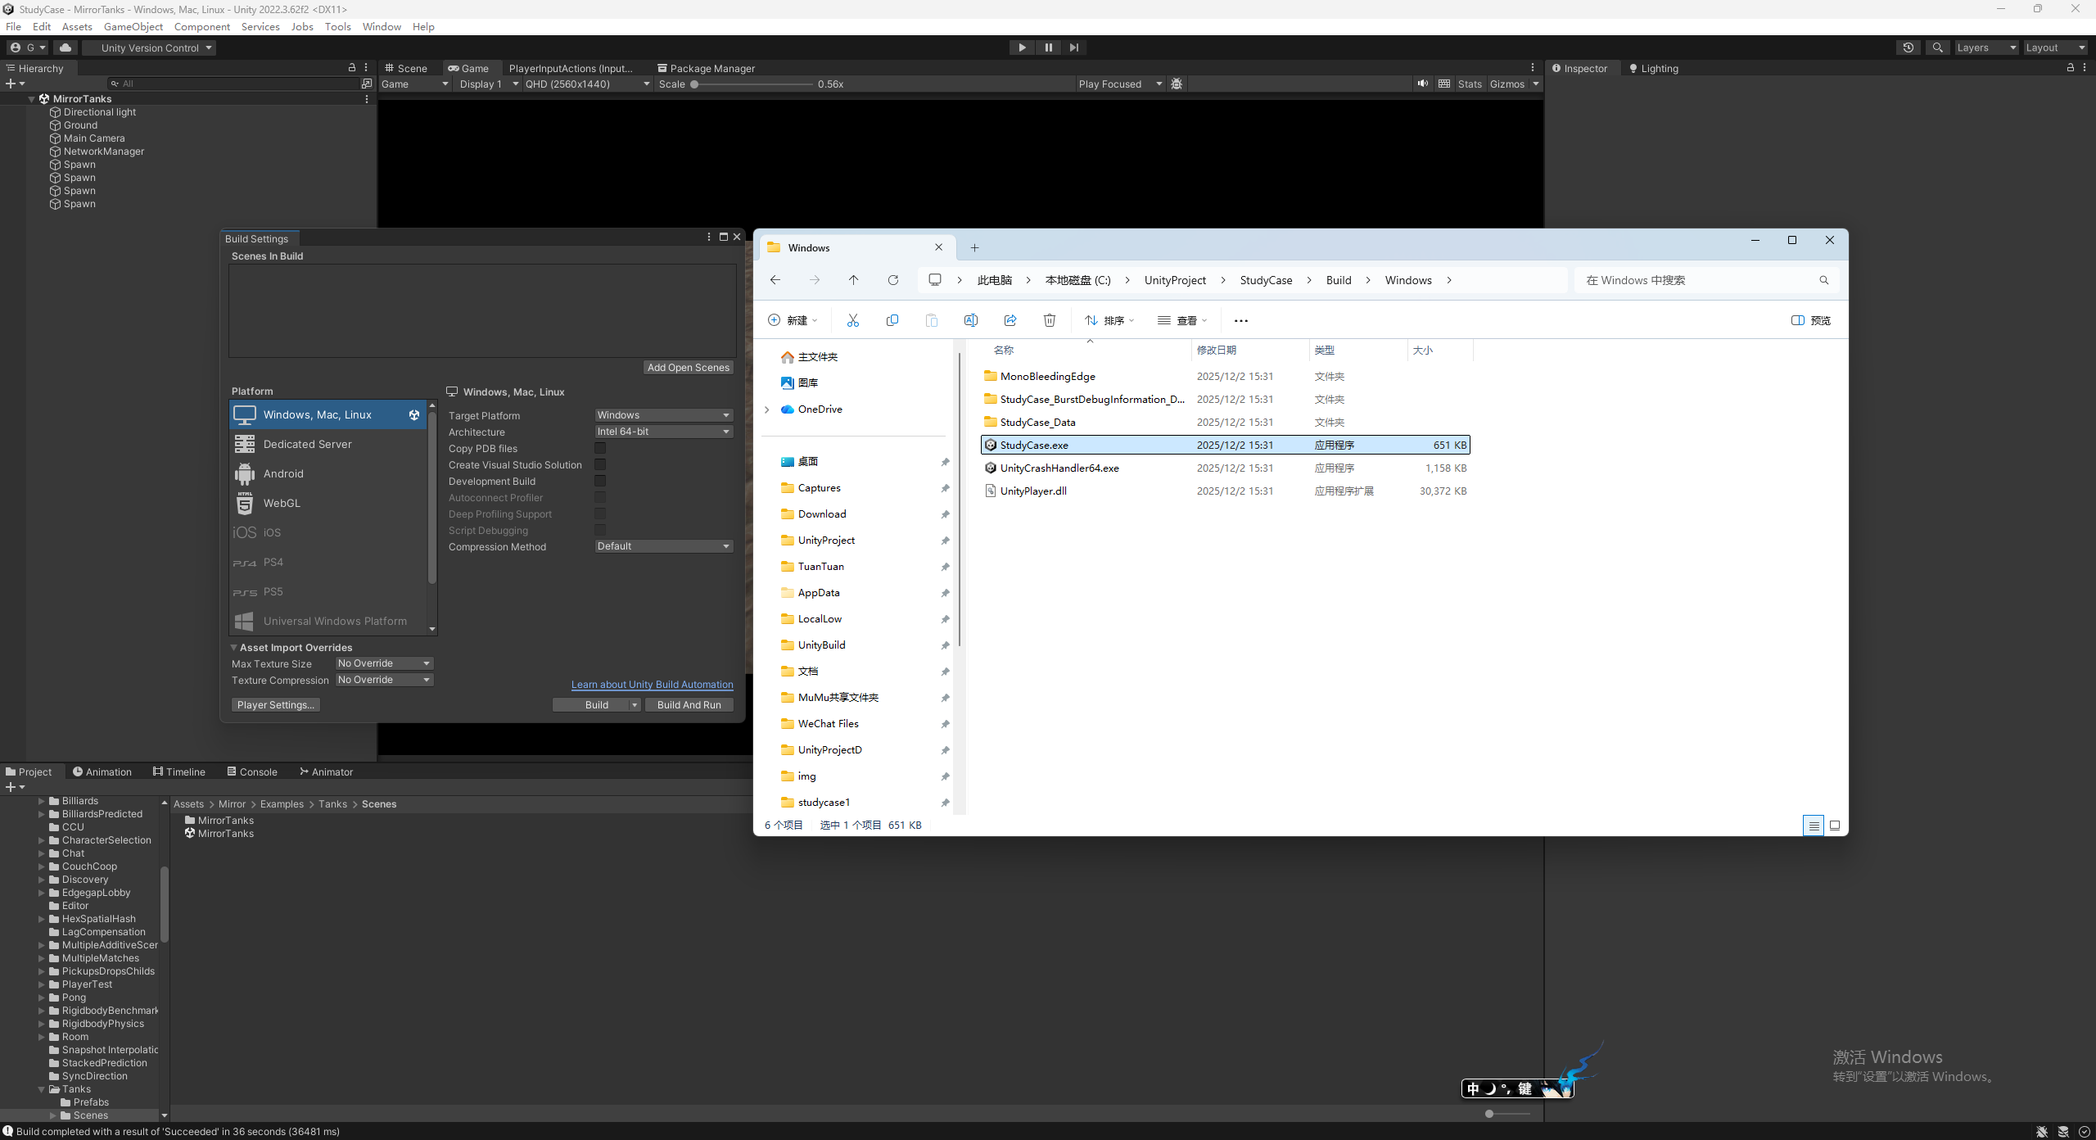Click the Undo History icon
Screen dimensions: 2096x1140
1908,47
